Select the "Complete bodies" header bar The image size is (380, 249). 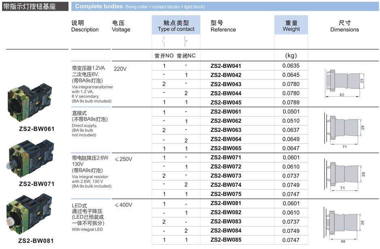tap(225, 6)
